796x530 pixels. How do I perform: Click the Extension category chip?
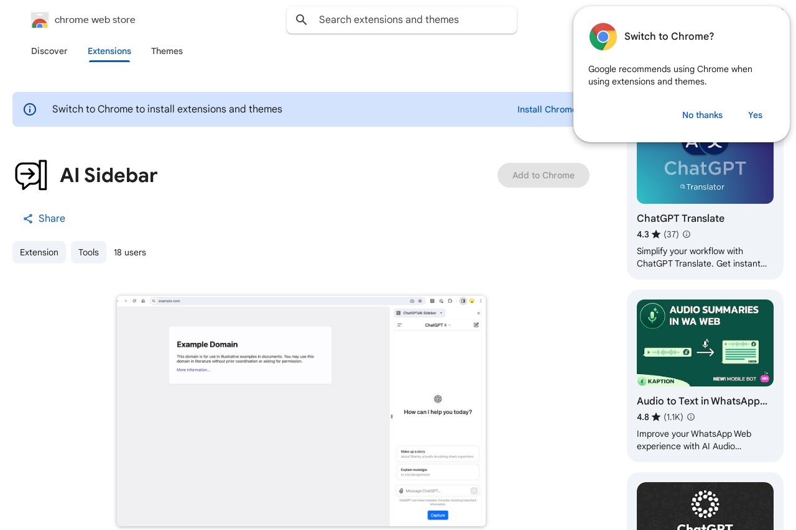(39, 252)
